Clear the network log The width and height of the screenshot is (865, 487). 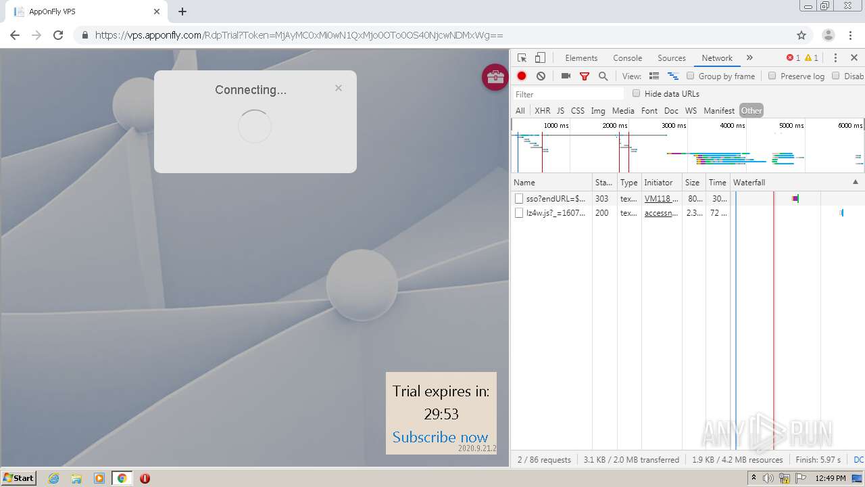541,76
